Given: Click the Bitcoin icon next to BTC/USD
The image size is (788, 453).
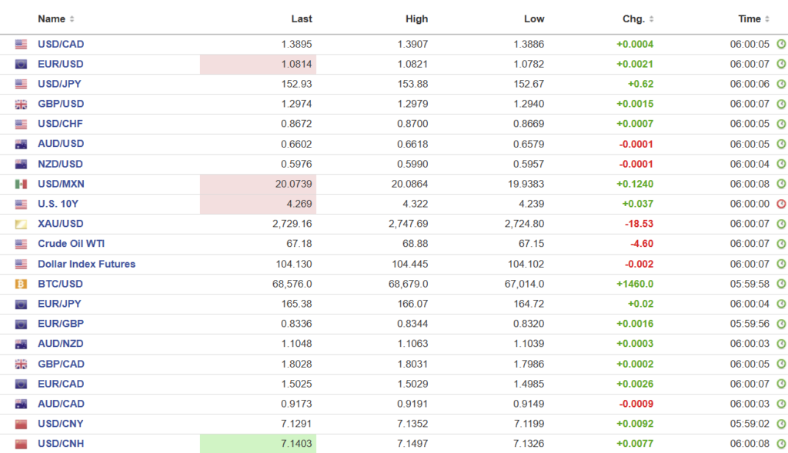Looking at the screenshot, I should 21,285.
